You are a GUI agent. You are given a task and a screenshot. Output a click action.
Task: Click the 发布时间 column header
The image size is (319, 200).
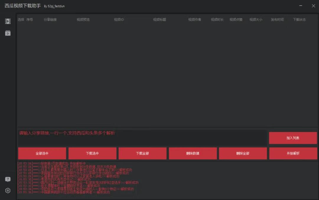pyautogui.click(x=277, y=20)
